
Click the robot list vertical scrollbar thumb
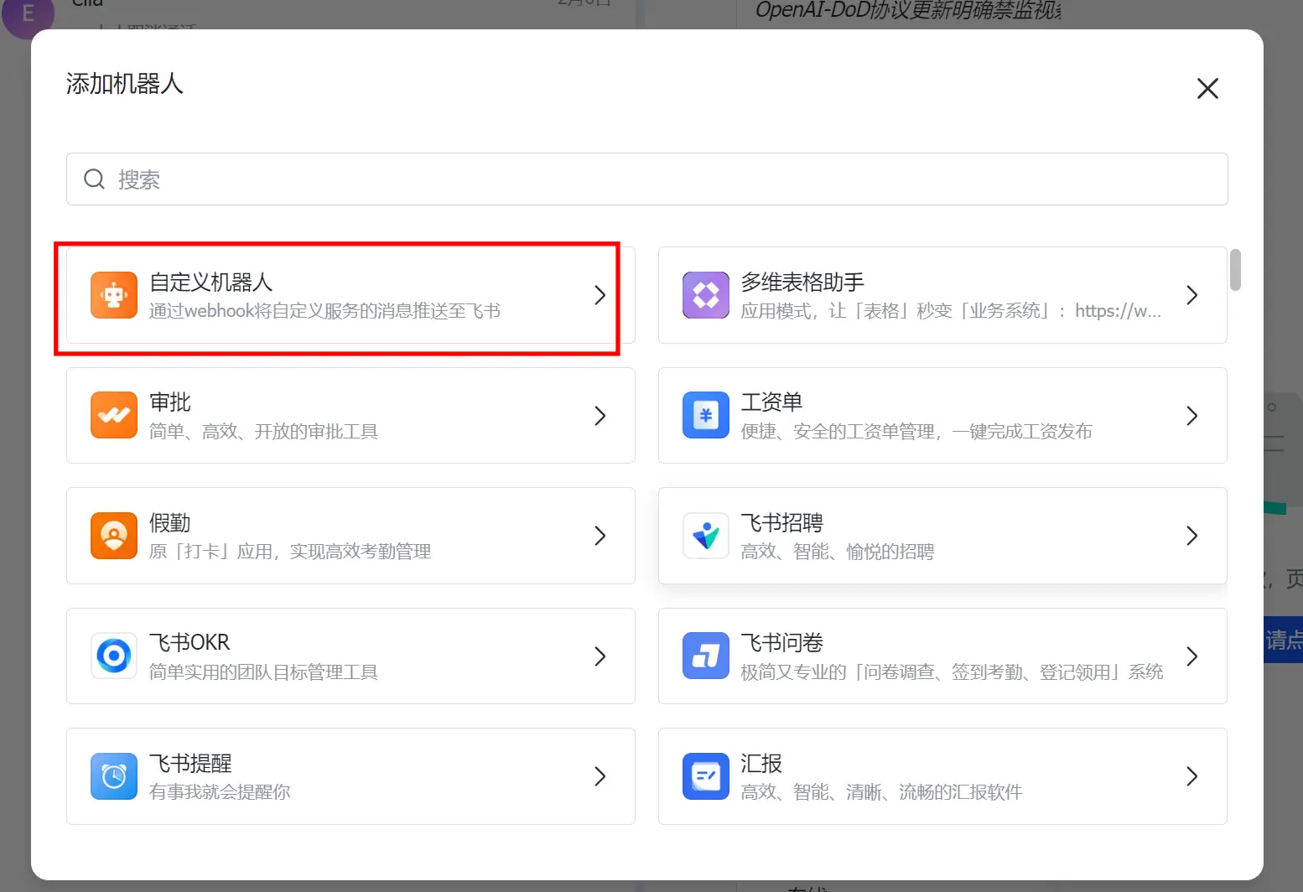[1235, 269]
